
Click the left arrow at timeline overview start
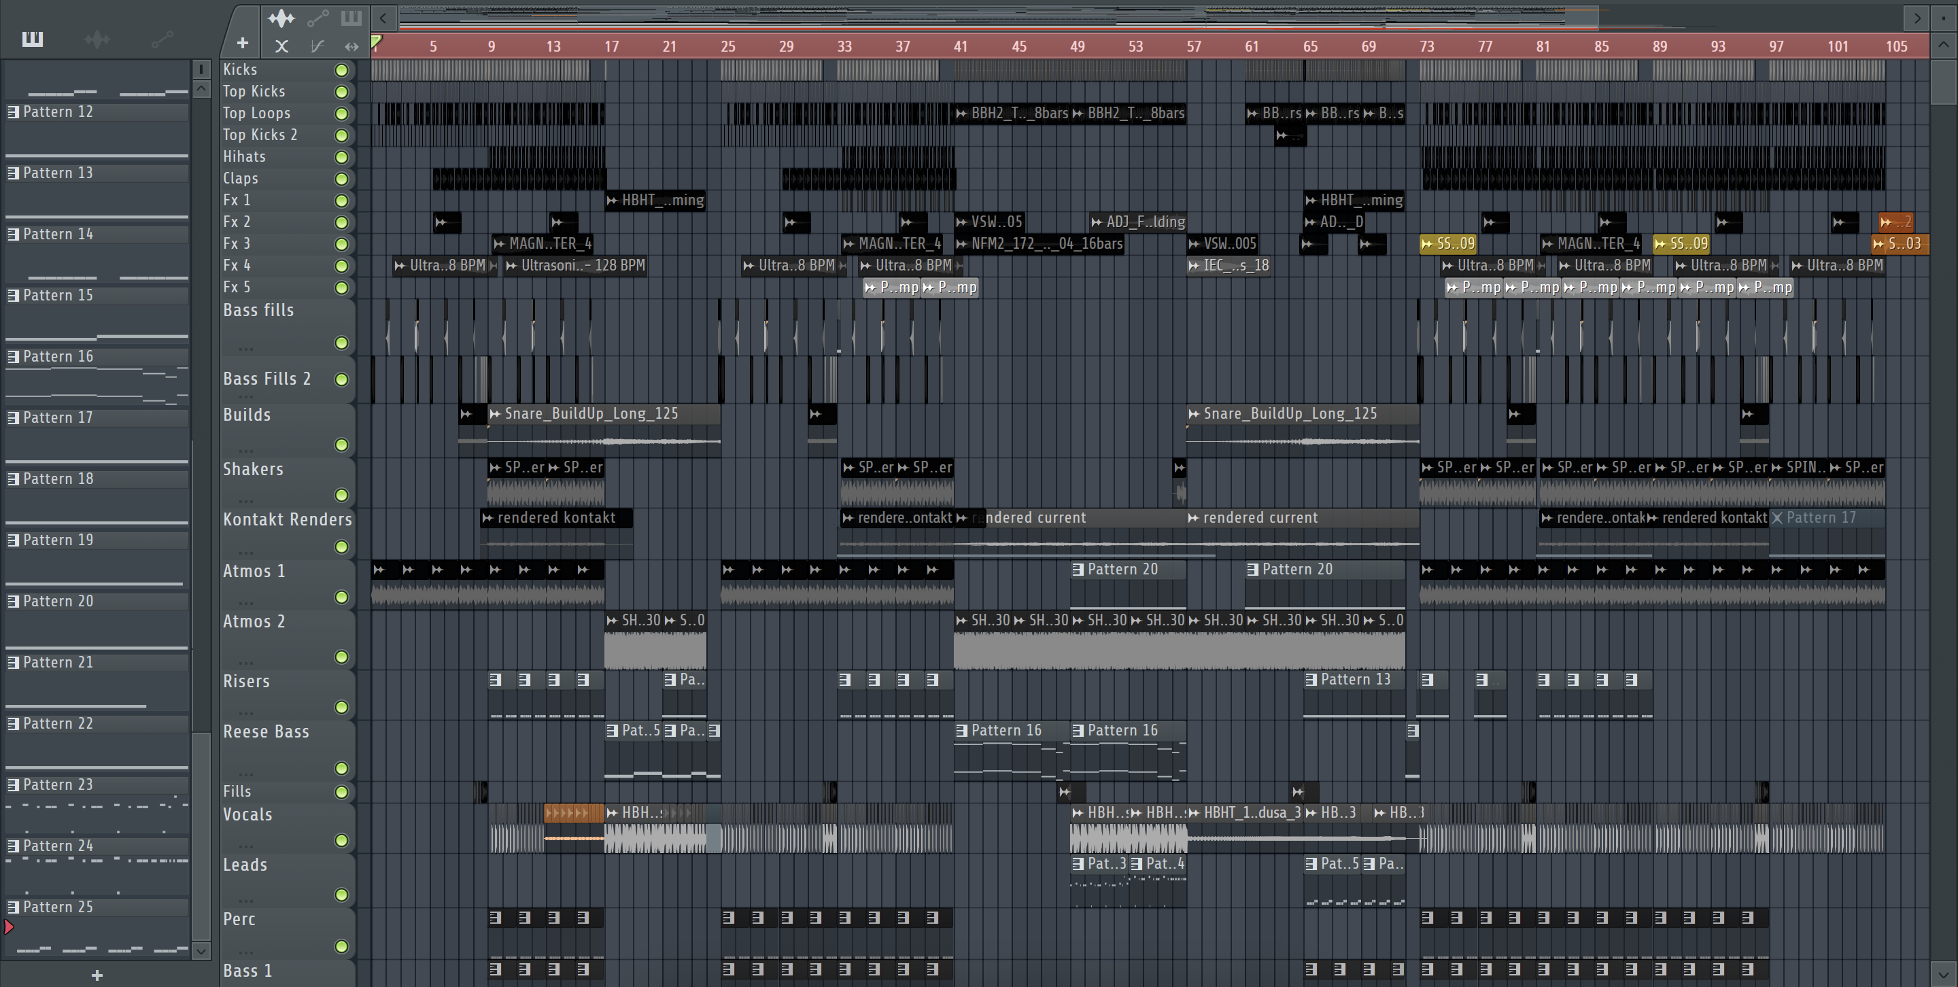point(384,18)
